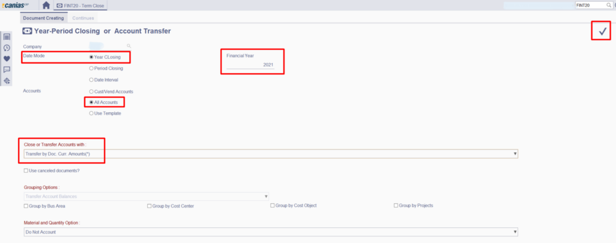The width and height of the screenshot is (616, 243).
Task: Click the crosshair target sidebar icon
Action: pos(7,81)
